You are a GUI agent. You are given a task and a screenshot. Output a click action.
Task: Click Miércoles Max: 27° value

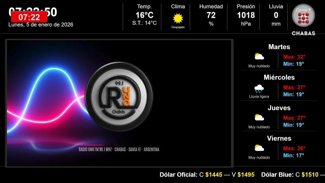(x=294, y=87)
